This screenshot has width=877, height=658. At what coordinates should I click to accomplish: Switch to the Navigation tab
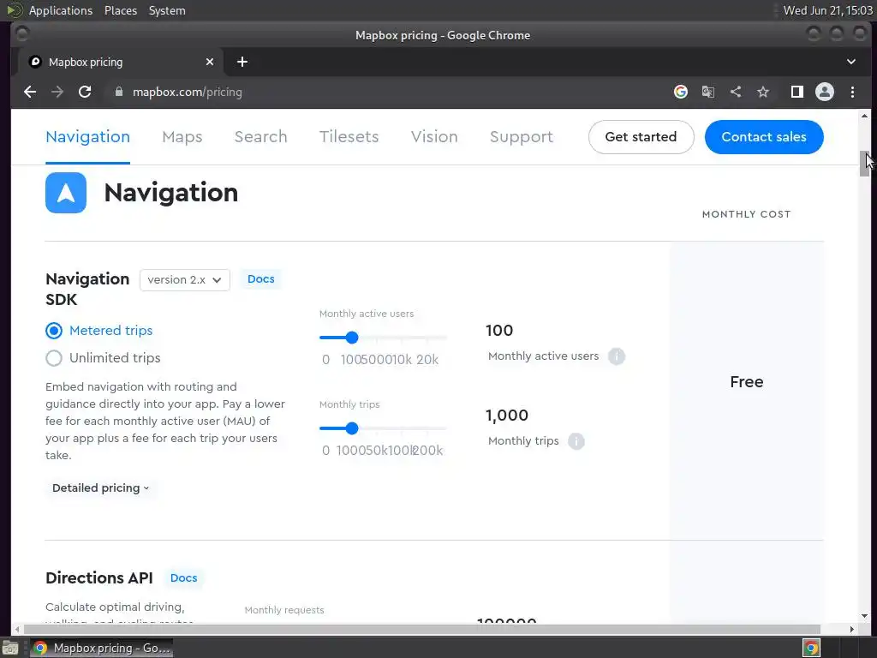click(88, 137)
